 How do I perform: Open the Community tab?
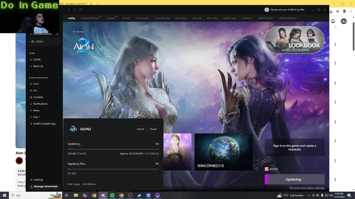[142, 18]
